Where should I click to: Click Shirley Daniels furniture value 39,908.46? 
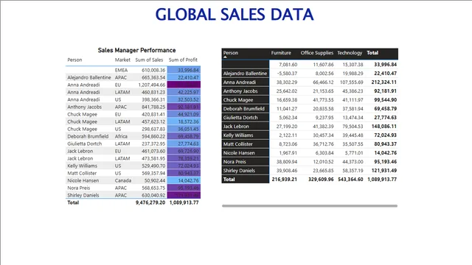coord(287,171)
